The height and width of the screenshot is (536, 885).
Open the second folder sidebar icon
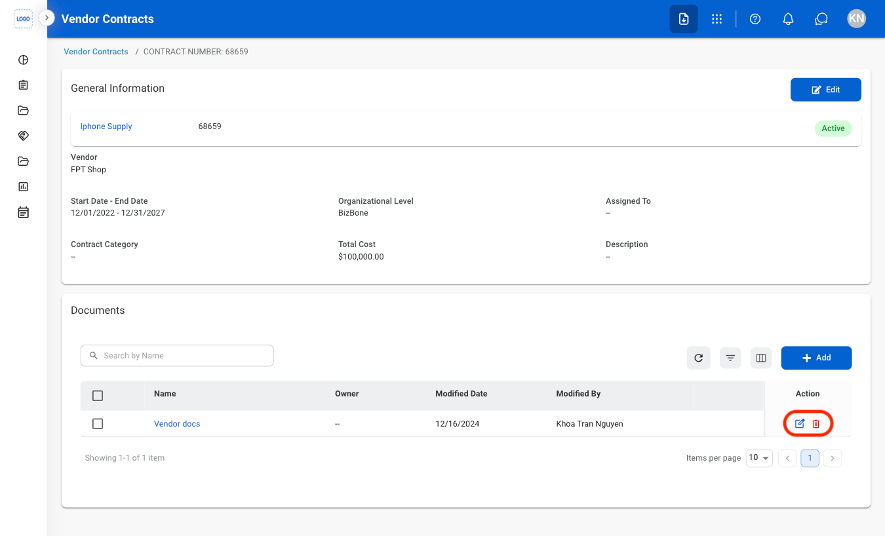[x=24, y=161]
